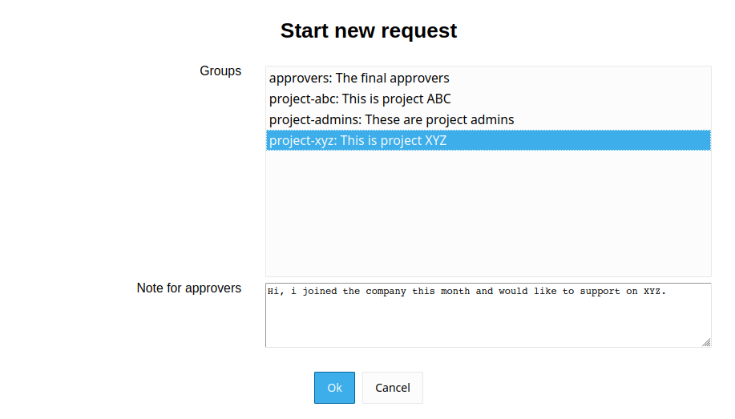Click the word month in the note
The image size is (735, 419).
454,292
